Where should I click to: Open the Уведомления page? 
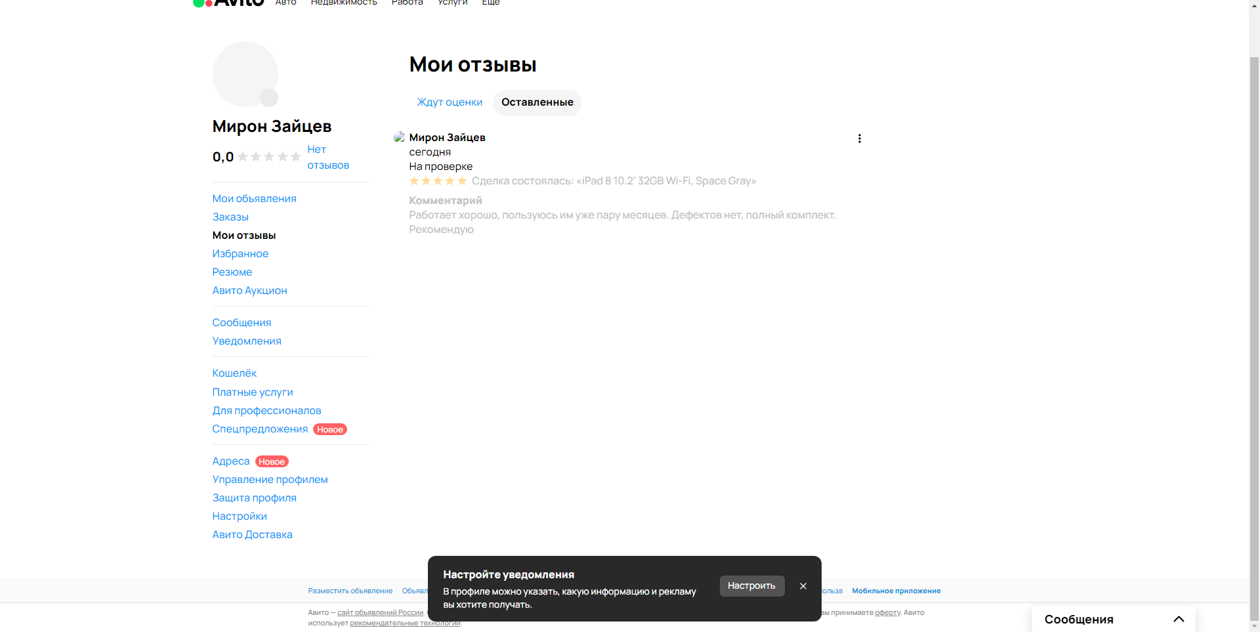247,341
